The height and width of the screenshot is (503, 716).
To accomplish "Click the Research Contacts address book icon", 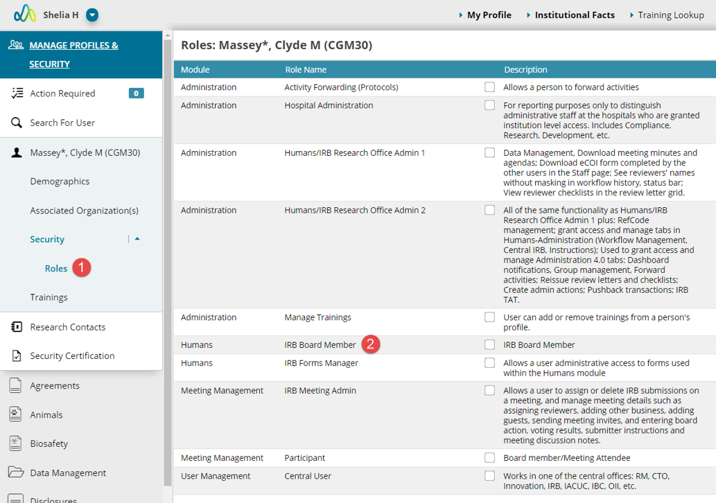I will tap(17, 327).
